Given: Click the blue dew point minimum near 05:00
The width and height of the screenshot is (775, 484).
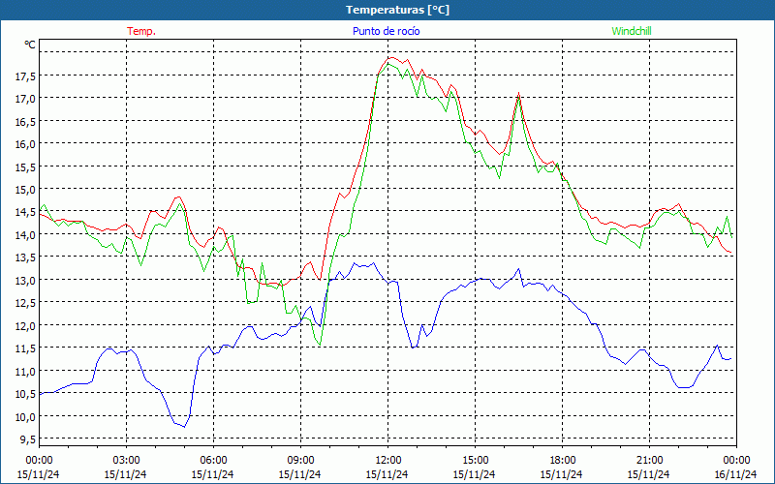Looking at the screenshot, I should (184, 427).
